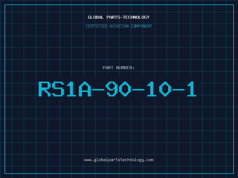This screenshot has width=238, height=178.
Task: Select the word AVIATION in the subtitle
Action: pyautogui.click(x=119, y=26)
